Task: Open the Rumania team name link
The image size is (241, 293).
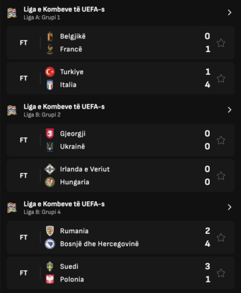Action: click(x=74, y=231)
